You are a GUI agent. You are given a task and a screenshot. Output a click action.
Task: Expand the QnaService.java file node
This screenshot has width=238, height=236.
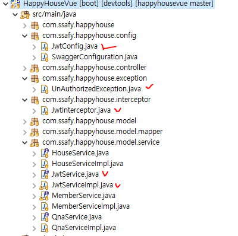pos(35,218)
